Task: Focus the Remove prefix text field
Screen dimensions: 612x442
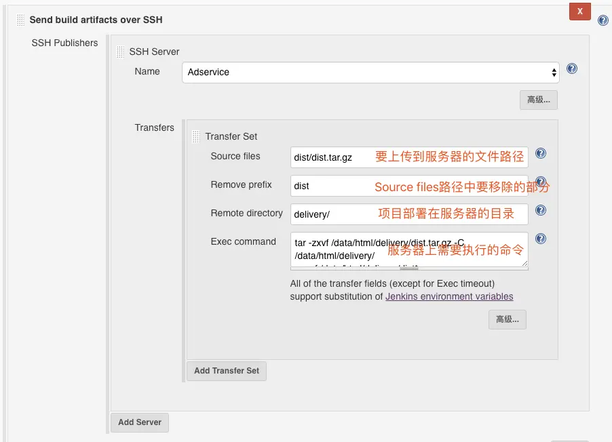Action: pyautogui.click(x=332, y=186)
